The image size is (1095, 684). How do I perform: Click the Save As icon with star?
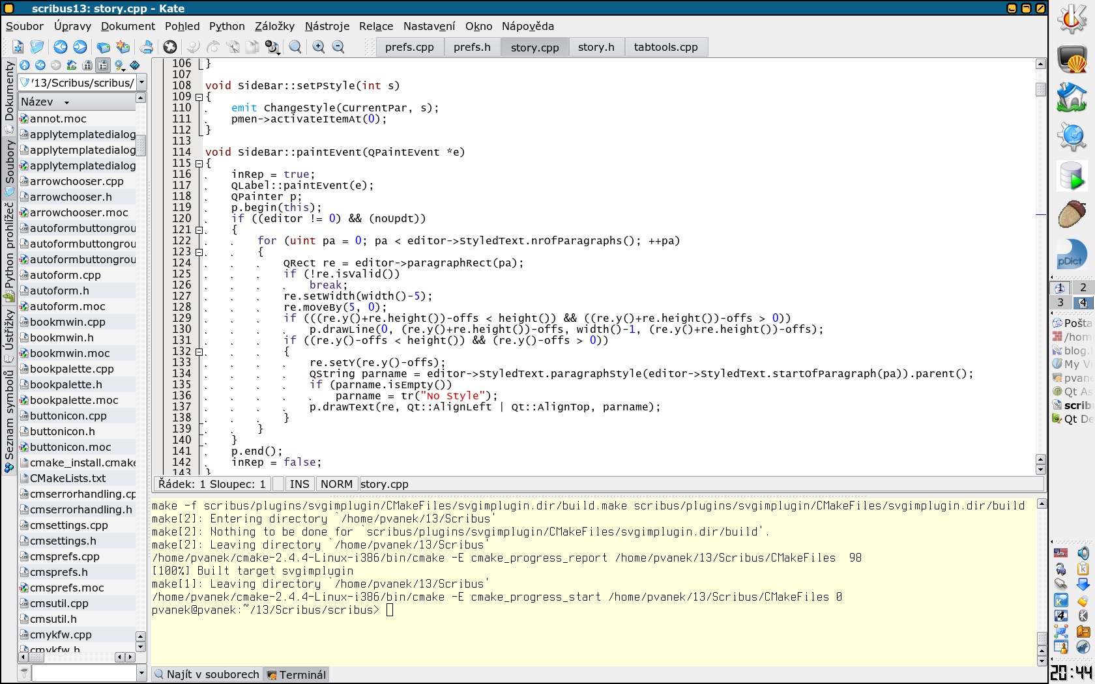123,47
